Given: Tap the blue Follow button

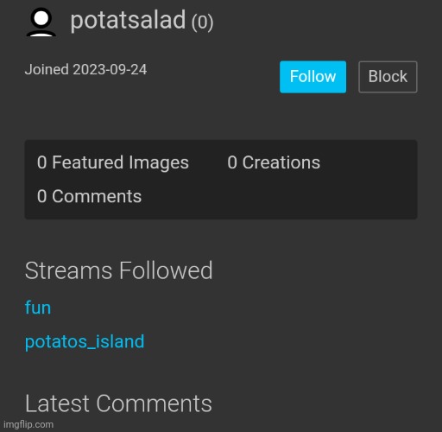Looking at the screenshot, I should [x=313, y=77].
